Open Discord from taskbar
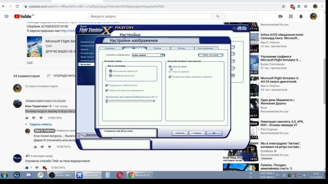Image resolution: width=328 pixels, height=184 pixels. (x=29, y=175)
